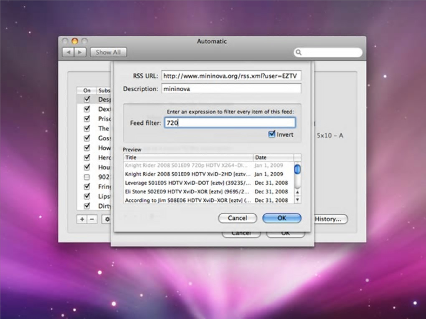Click Preview scrollbar down arrow
426x319 pixels.
point(297,200)
